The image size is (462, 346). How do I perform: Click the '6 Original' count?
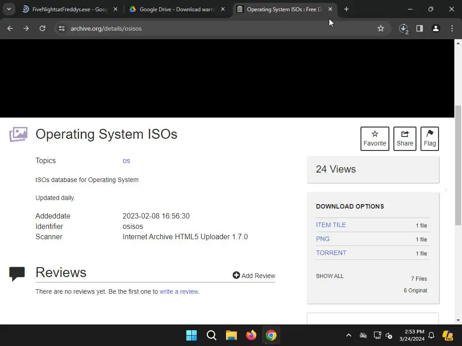tap(416, 291)
